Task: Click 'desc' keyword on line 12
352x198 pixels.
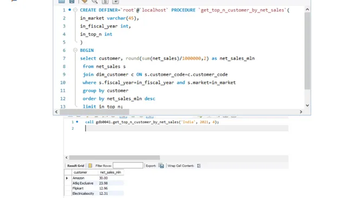Action: pyautogui.click(x=149, y=98)
